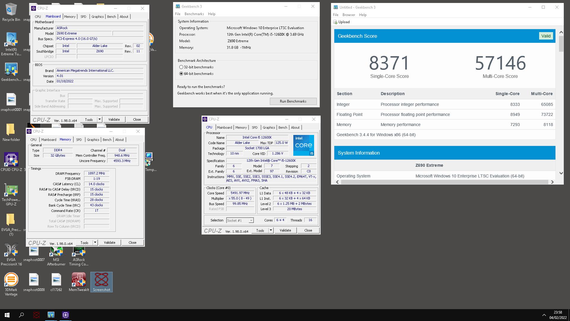Open the Geekbench desktop shortcut icon
Viewport: 570px width, 321px height.
(x=11, y=72)
